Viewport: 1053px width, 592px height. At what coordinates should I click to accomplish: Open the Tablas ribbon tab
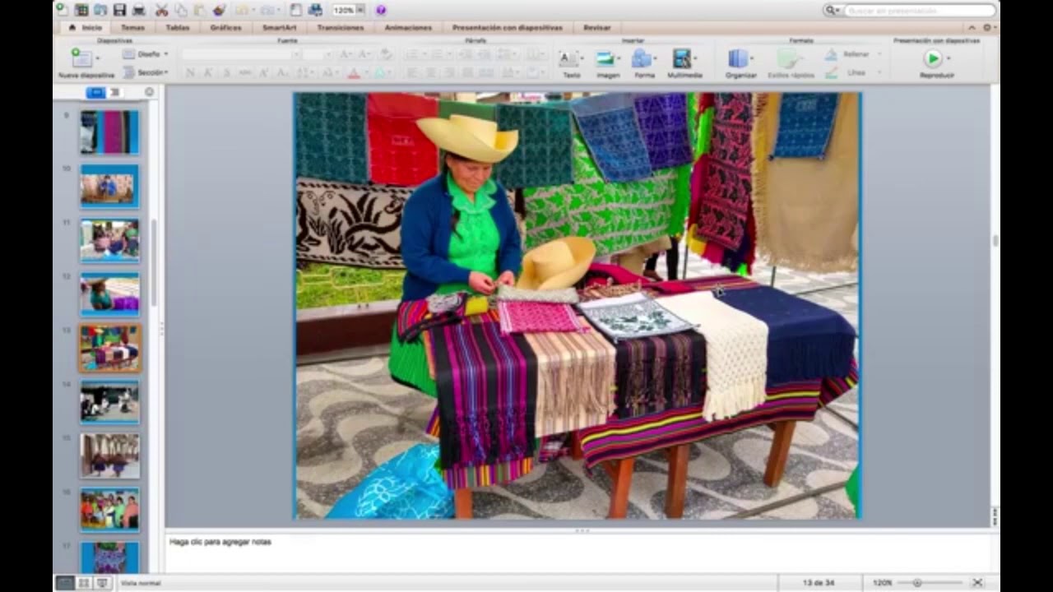coord(177,27)
